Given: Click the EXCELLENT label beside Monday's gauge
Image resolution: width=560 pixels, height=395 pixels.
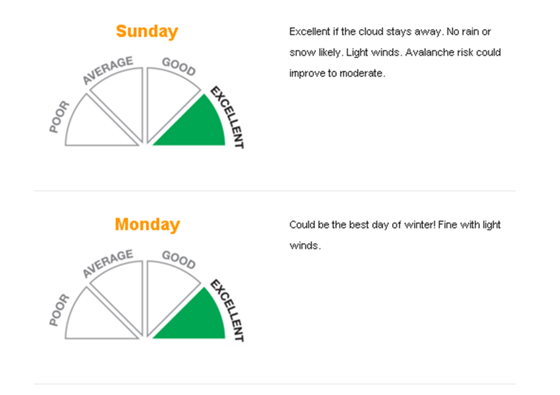Looking at the screenshot, I should point(227,310).
